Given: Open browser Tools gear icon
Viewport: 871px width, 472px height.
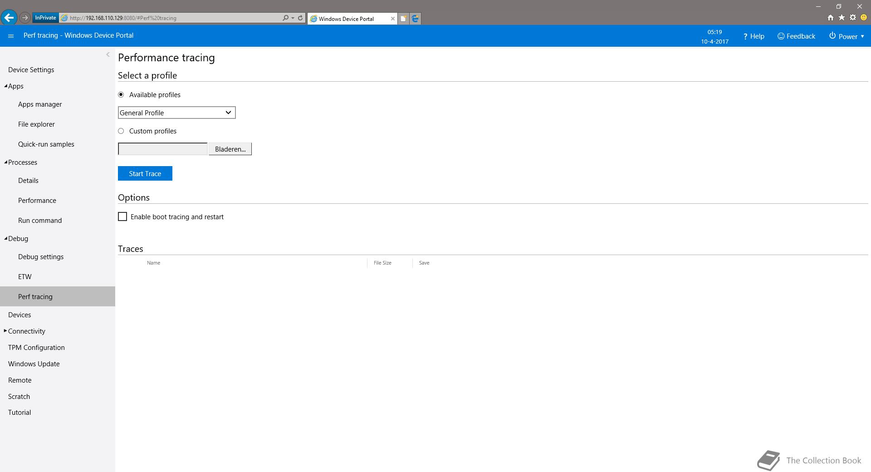Looking at the screenshot, I should click(853, 18).
